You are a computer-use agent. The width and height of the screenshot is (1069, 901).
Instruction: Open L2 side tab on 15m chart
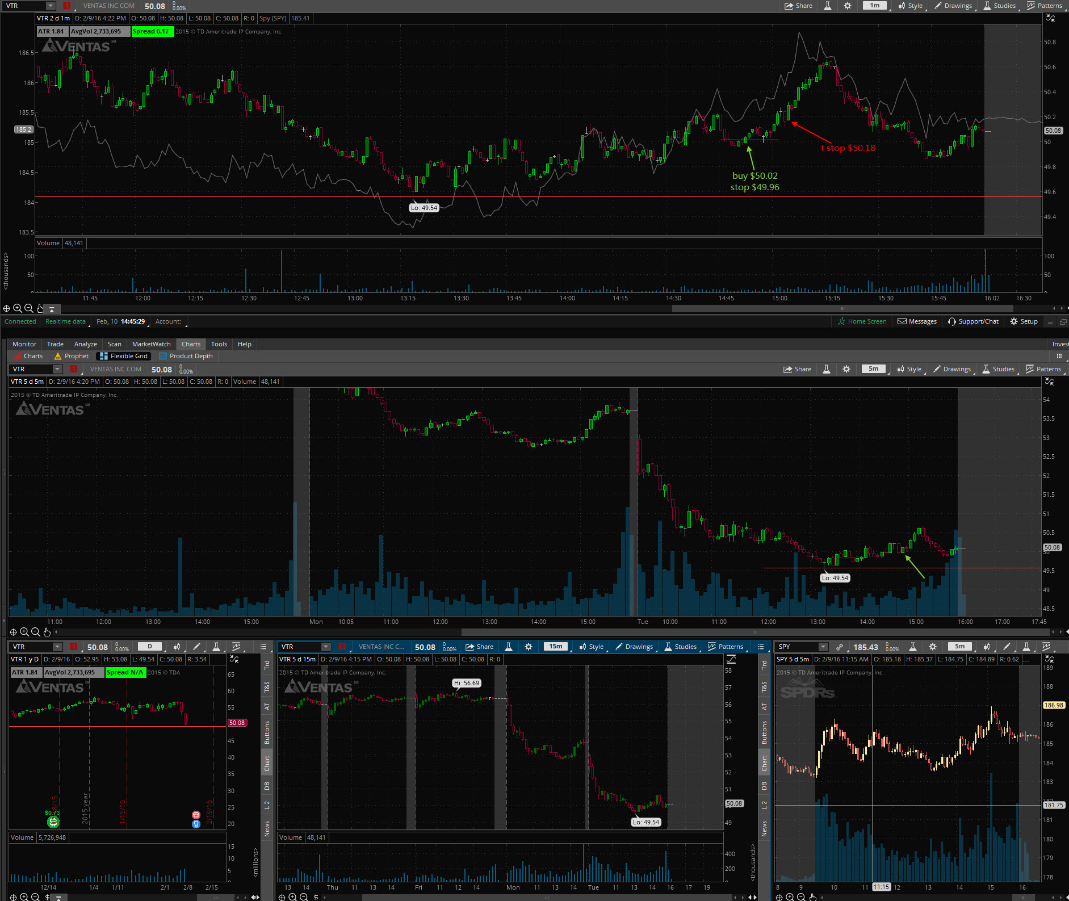764,806
